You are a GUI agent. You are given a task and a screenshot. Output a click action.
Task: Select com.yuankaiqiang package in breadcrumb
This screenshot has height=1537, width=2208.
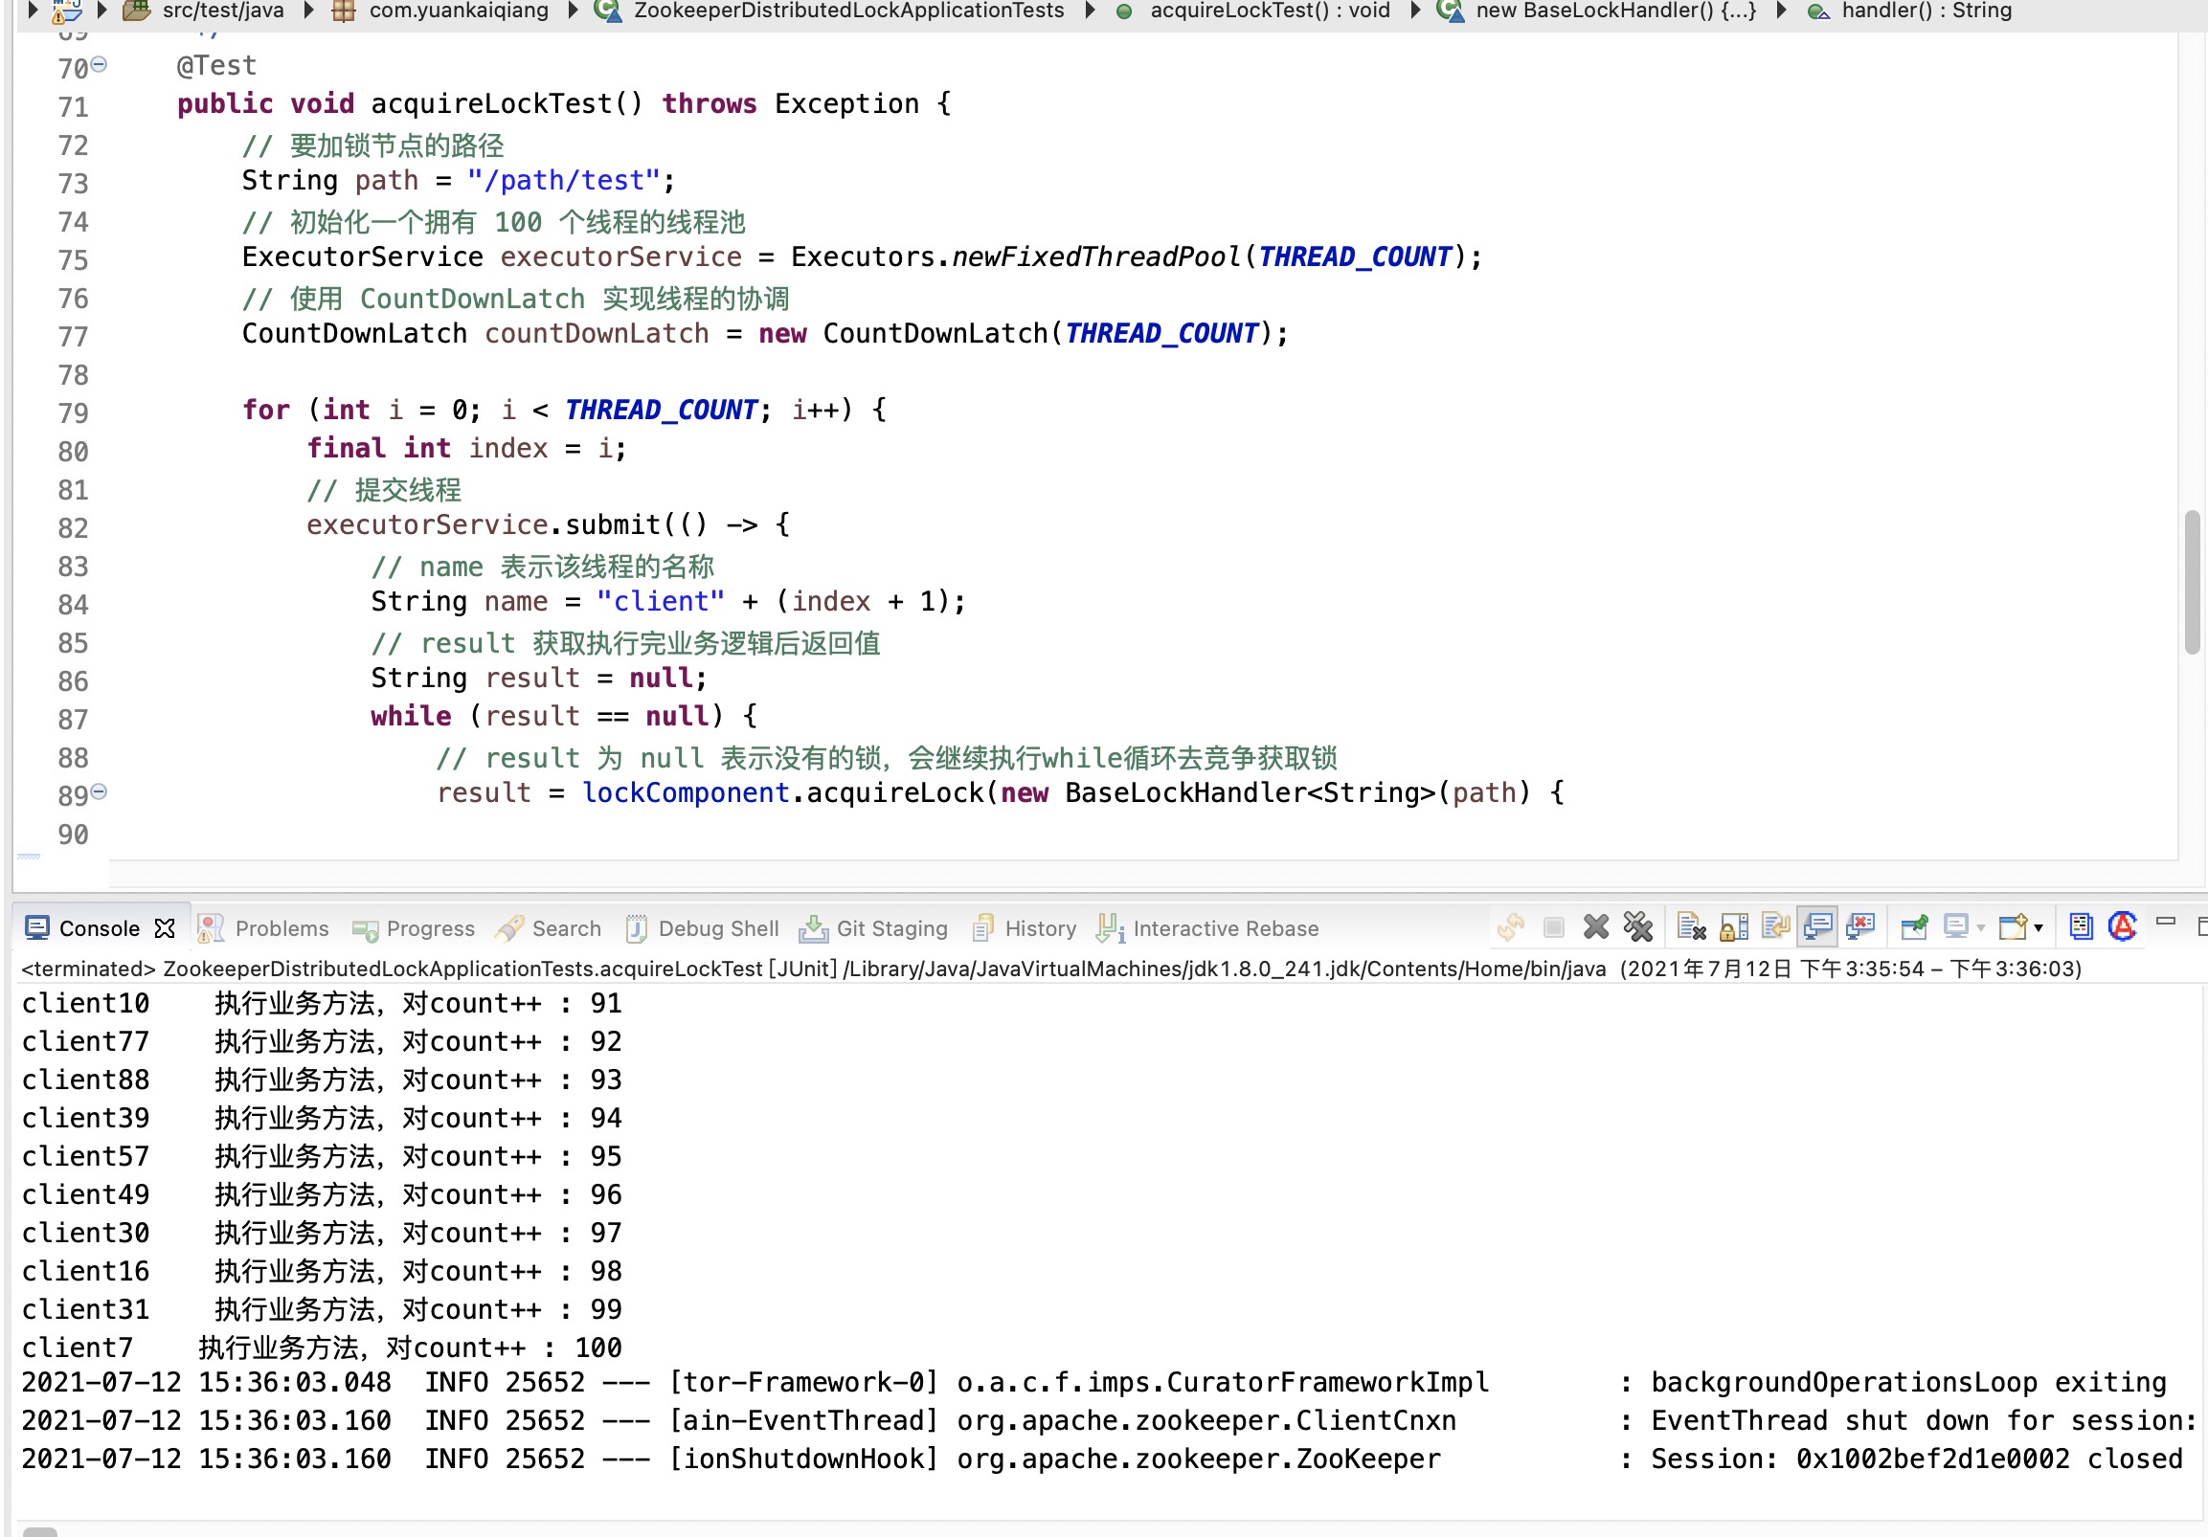coord(459,11)
